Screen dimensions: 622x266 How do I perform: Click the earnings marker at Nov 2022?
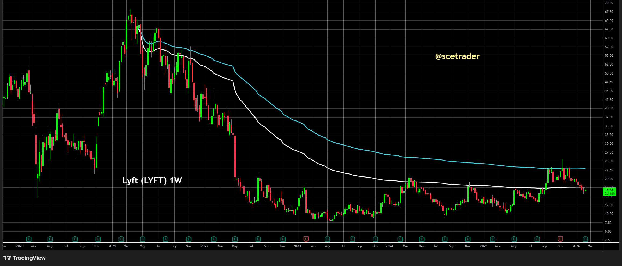coord(283,239)
